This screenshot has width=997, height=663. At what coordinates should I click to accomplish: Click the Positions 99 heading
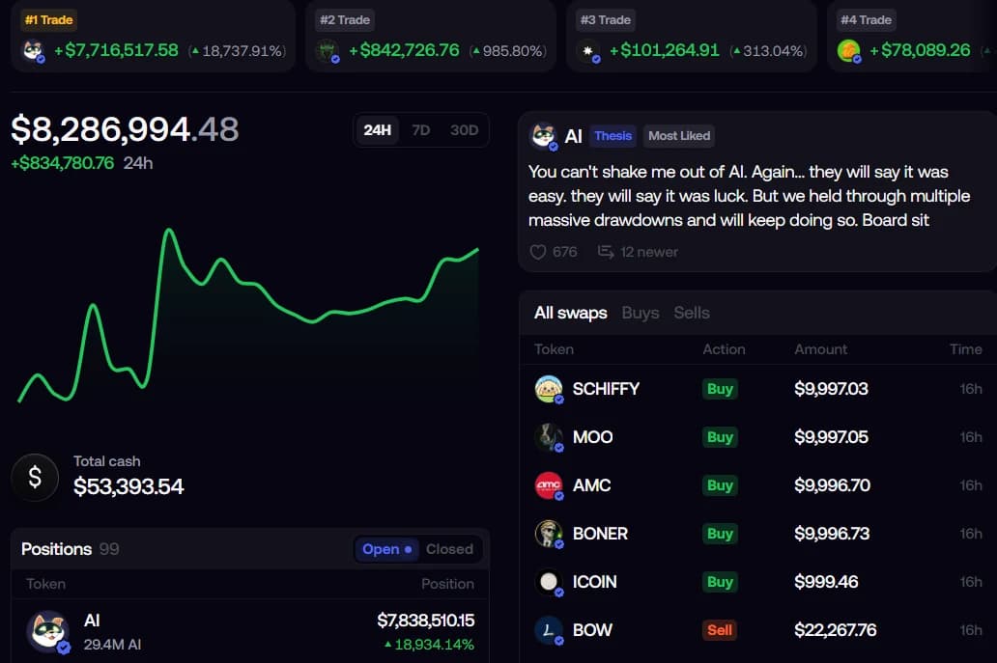click(x=70, y=549)
